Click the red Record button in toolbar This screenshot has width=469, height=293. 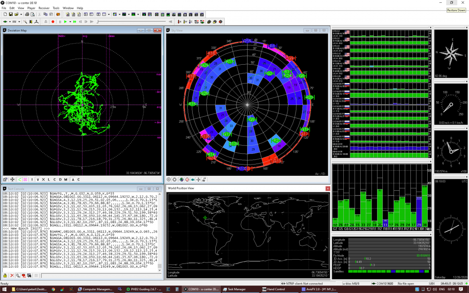point(53,22)
